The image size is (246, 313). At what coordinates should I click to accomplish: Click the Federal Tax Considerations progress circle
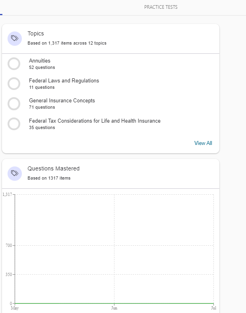pyautogui.click(x=14, y=123)
